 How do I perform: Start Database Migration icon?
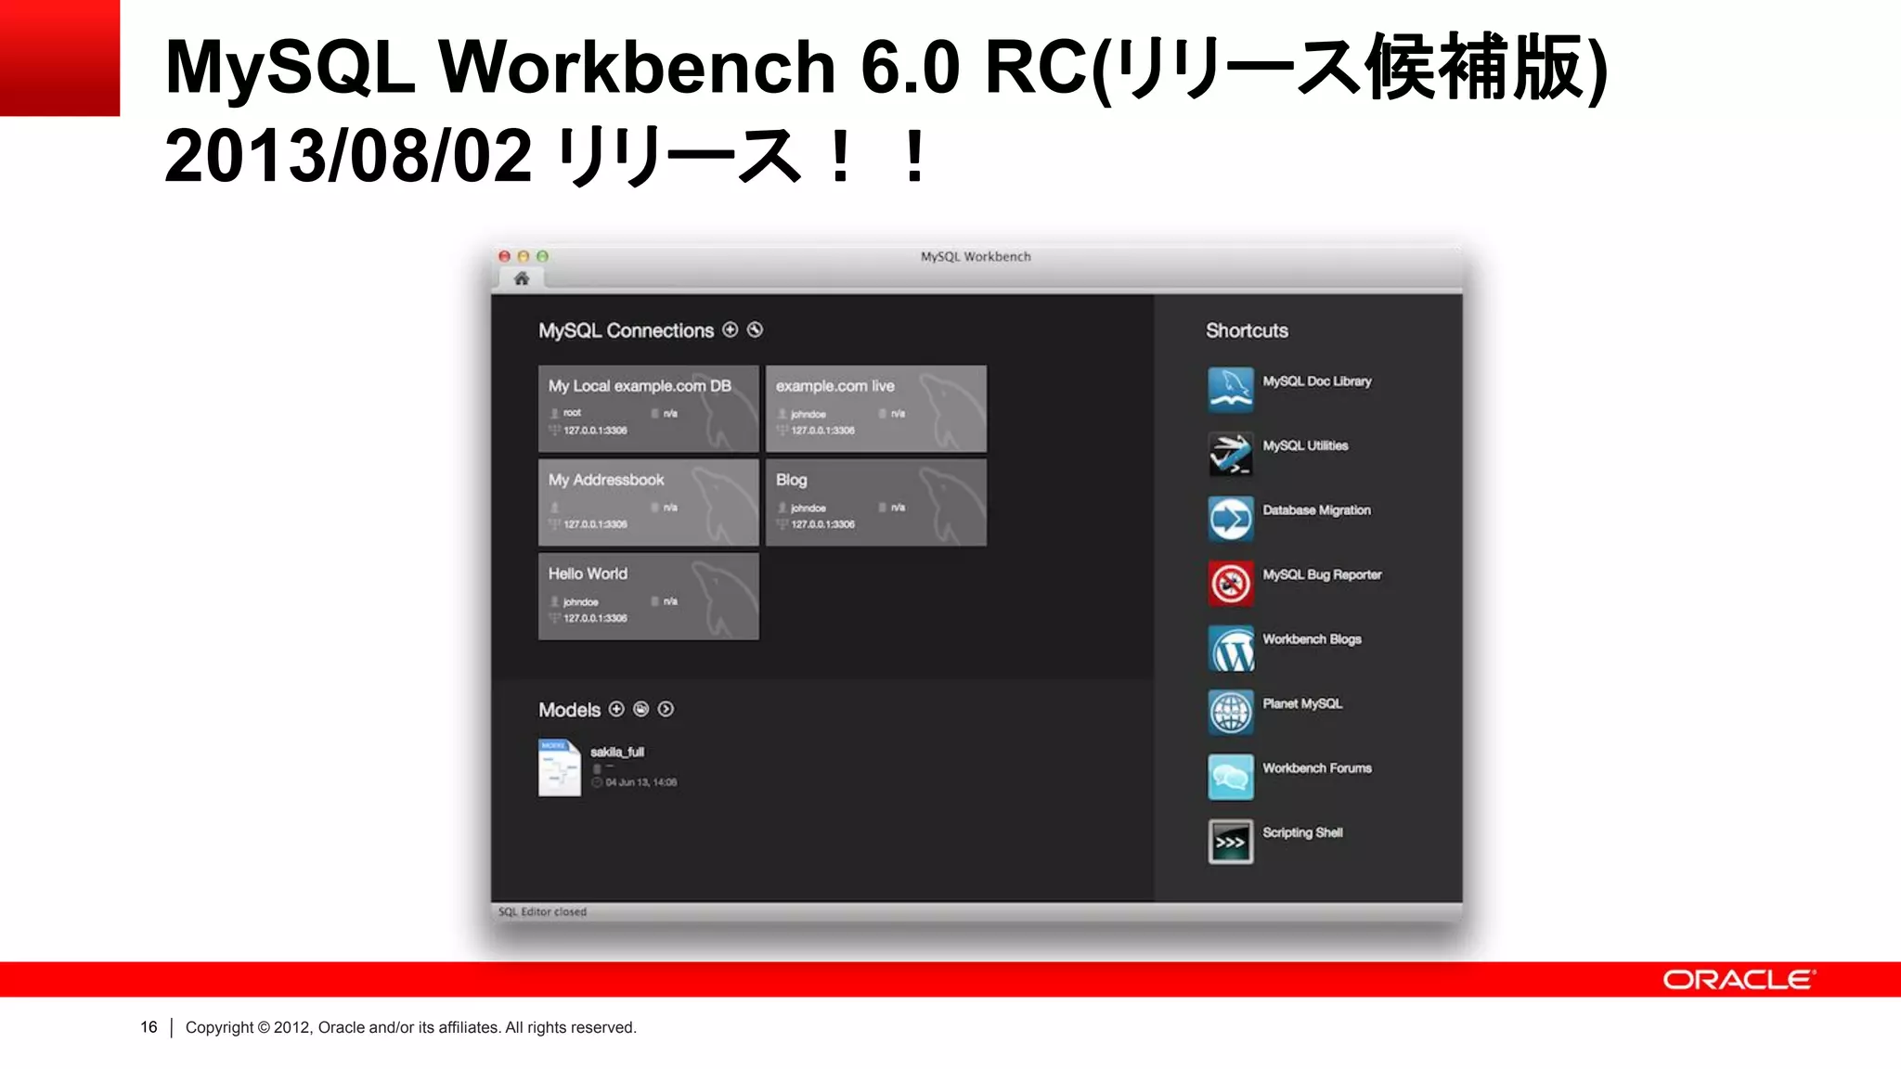[x=1231, y=519]
